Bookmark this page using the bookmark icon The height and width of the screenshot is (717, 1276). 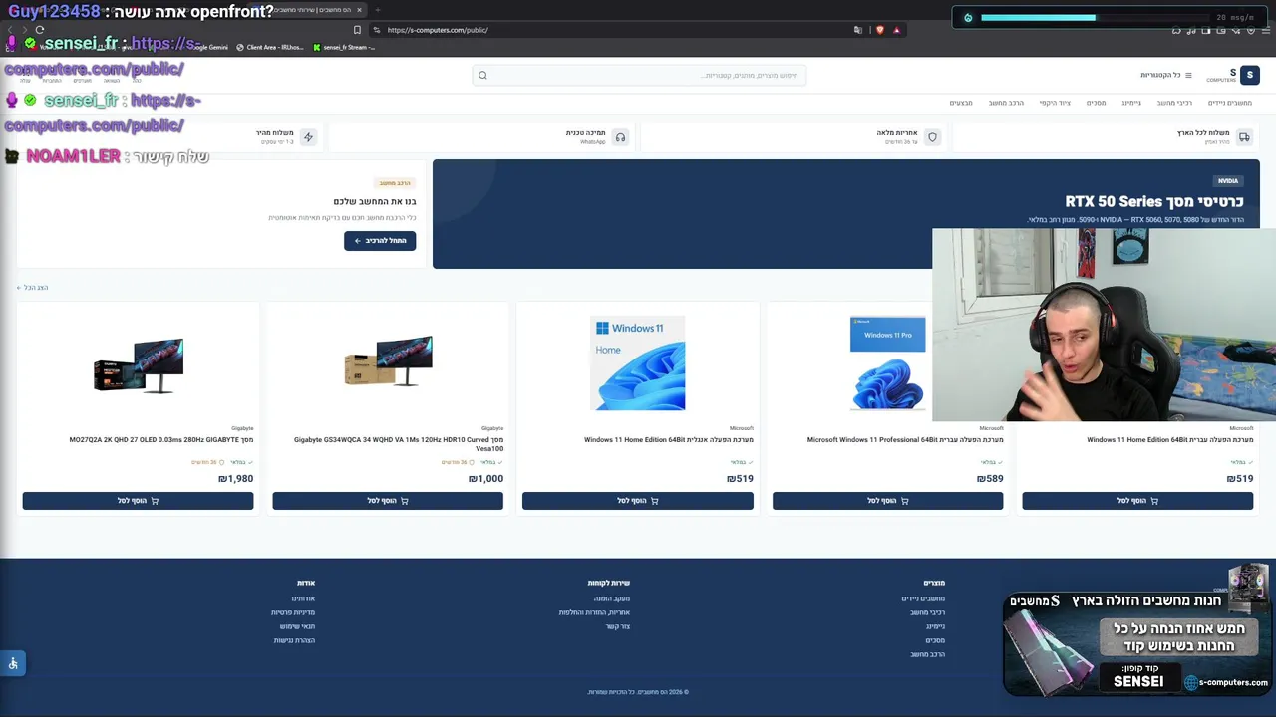[357, 30]
